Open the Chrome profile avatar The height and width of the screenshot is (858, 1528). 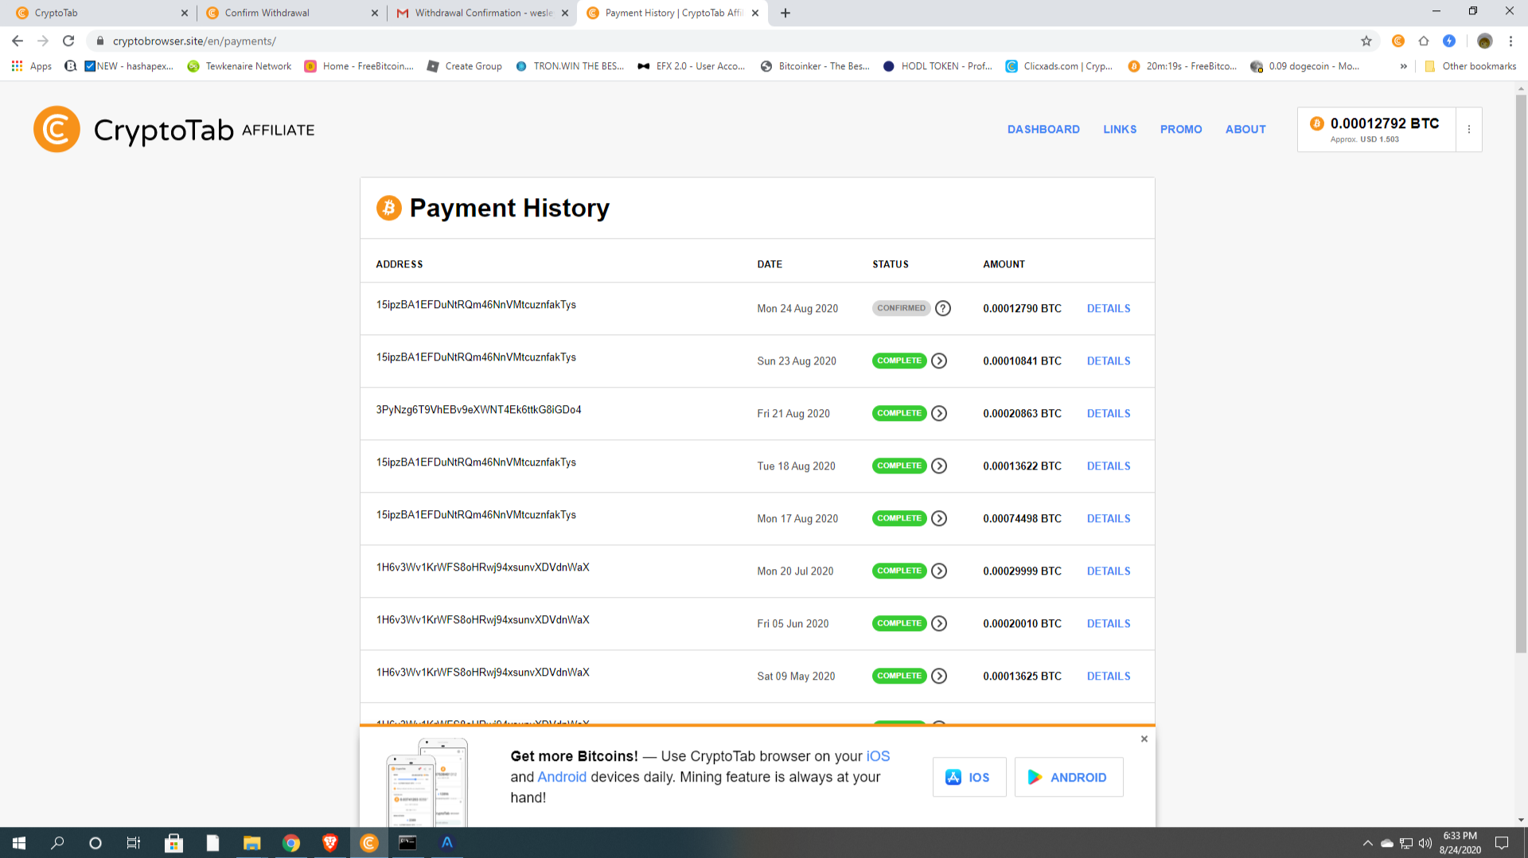1484,41
